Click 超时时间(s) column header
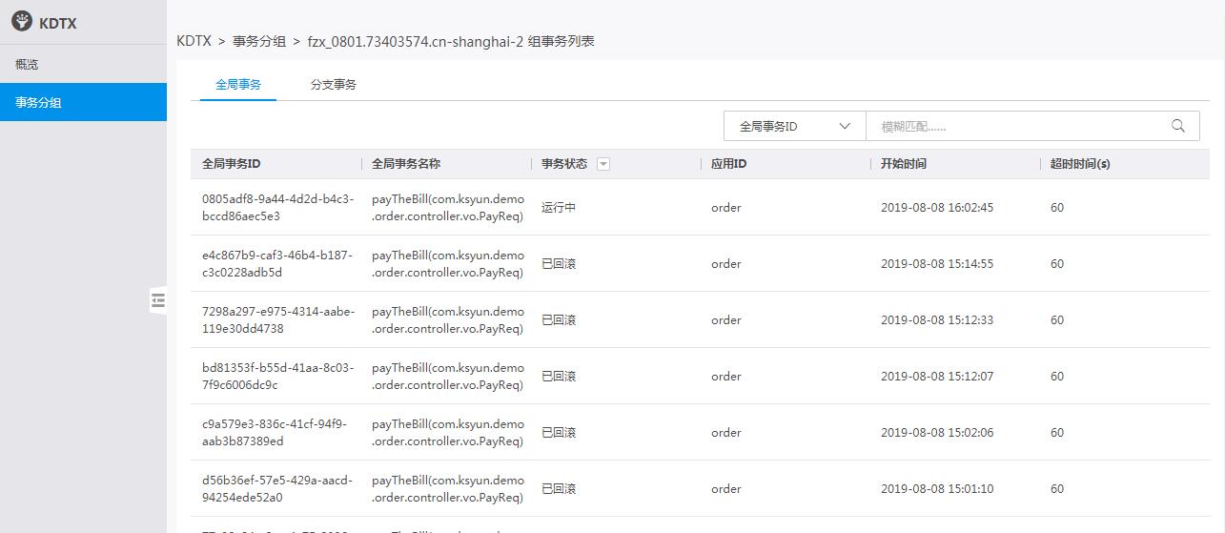This screenshot has width=1225, height=533. [x=1080, y=164]
